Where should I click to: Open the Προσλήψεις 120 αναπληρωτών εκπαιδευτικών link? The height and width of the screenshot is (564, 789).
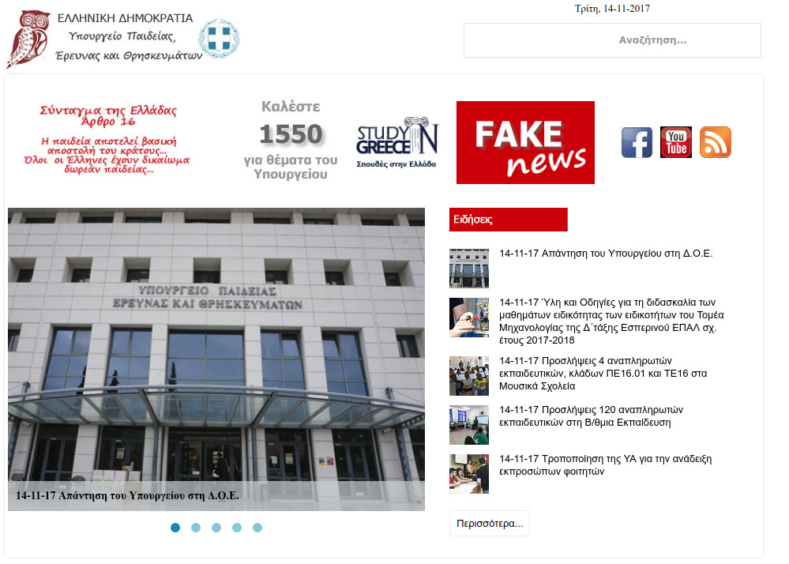pyautogui.click(x=592, y=416)
